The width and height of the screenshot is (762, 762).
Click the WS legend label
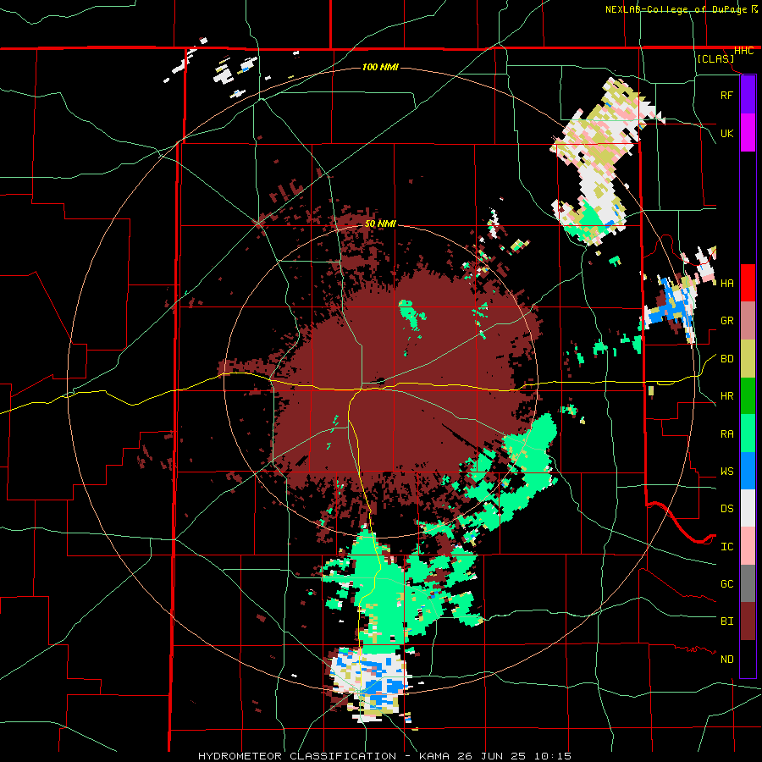click(x=727, y=472)
